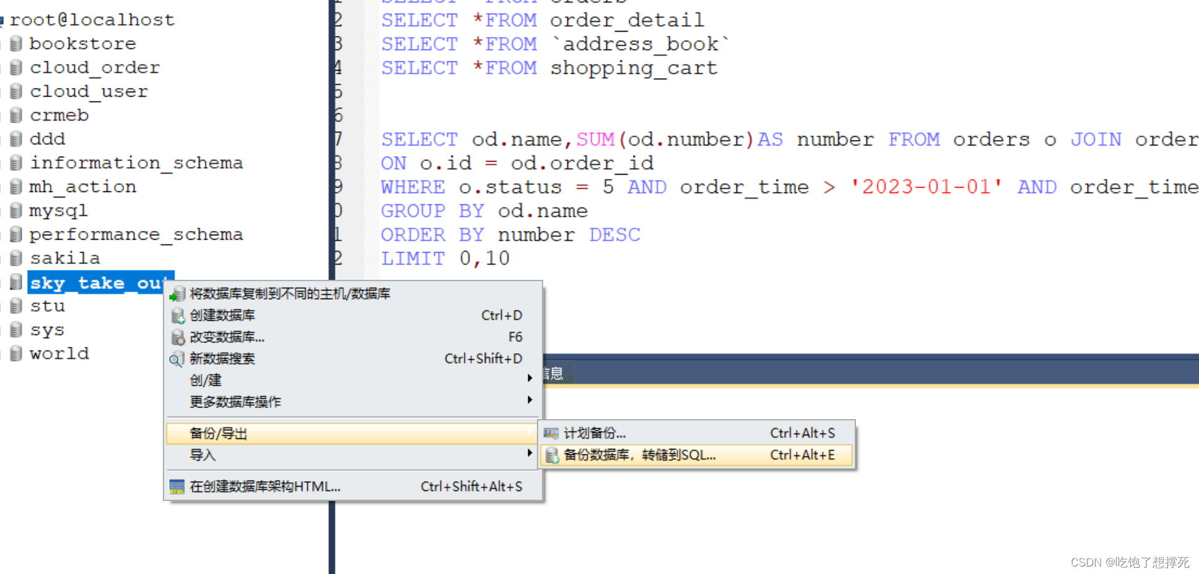This screenshot has height=574, width=1199.
Task: Select the world database in tree
Action: pyautogui.click(x=59, y=354)
